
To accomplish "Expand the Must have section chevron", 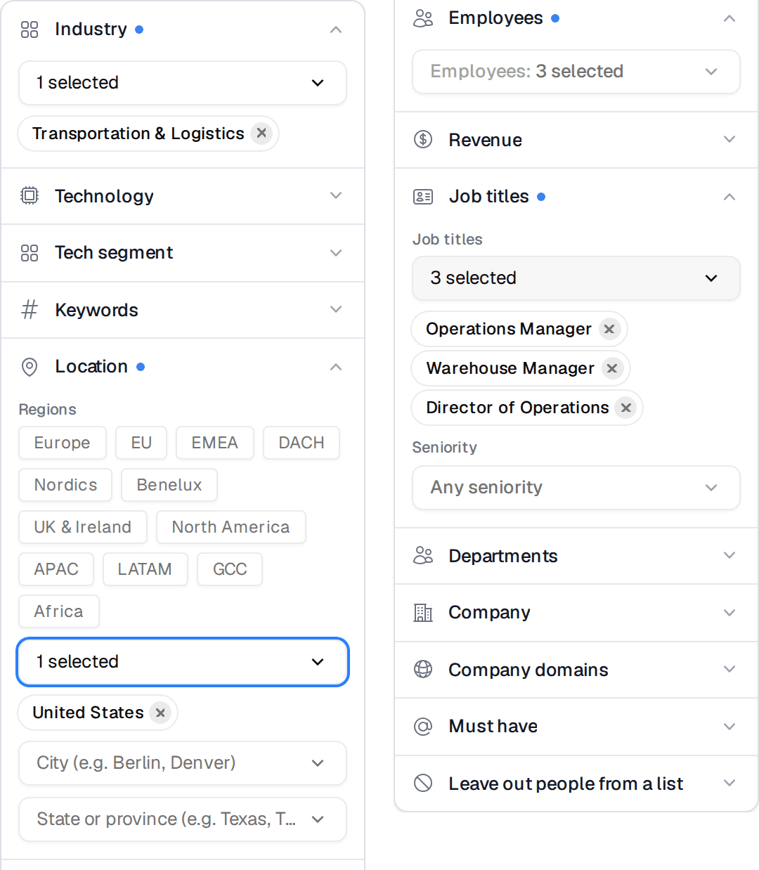I will (729, 727).
